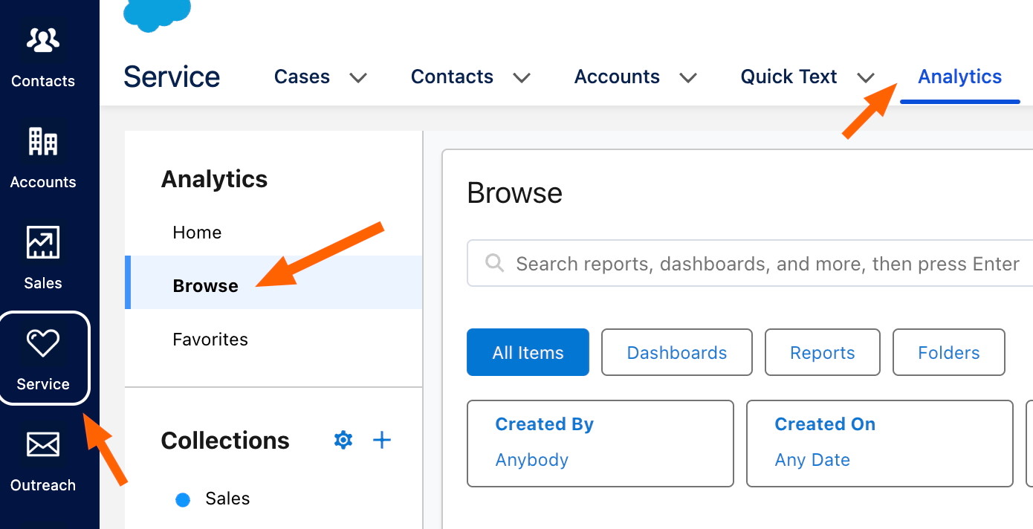This screenshot has height=529, width=1033.
Task: Click the Collections section heading
Action: click(225, 441)
